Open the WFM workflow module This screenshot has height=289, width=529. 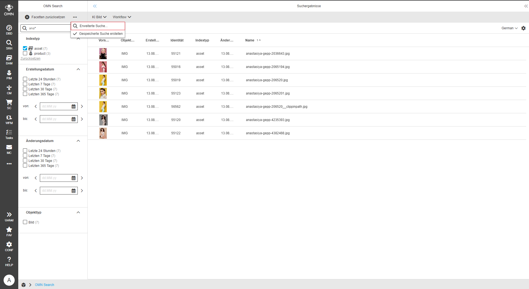click(x=9, y=119)
